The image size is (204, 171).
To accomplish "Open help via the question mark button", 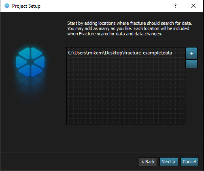I will tap(175, 6).
